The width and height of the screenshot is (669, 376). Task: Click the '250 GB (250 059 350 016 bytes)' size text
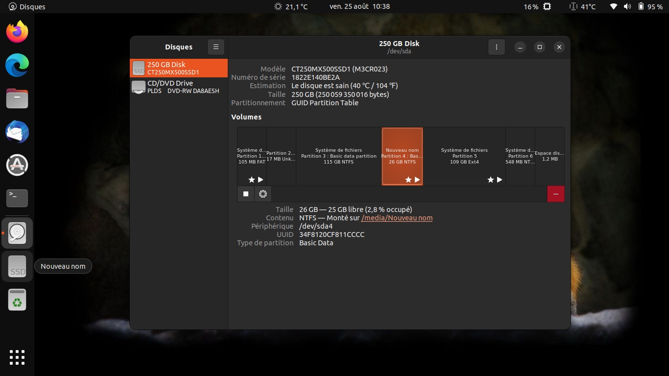click(340, 94)
